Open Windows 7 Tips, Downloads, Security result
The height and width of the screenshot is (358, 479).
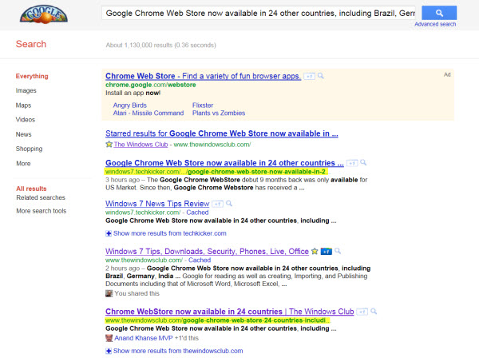point(207,252)
